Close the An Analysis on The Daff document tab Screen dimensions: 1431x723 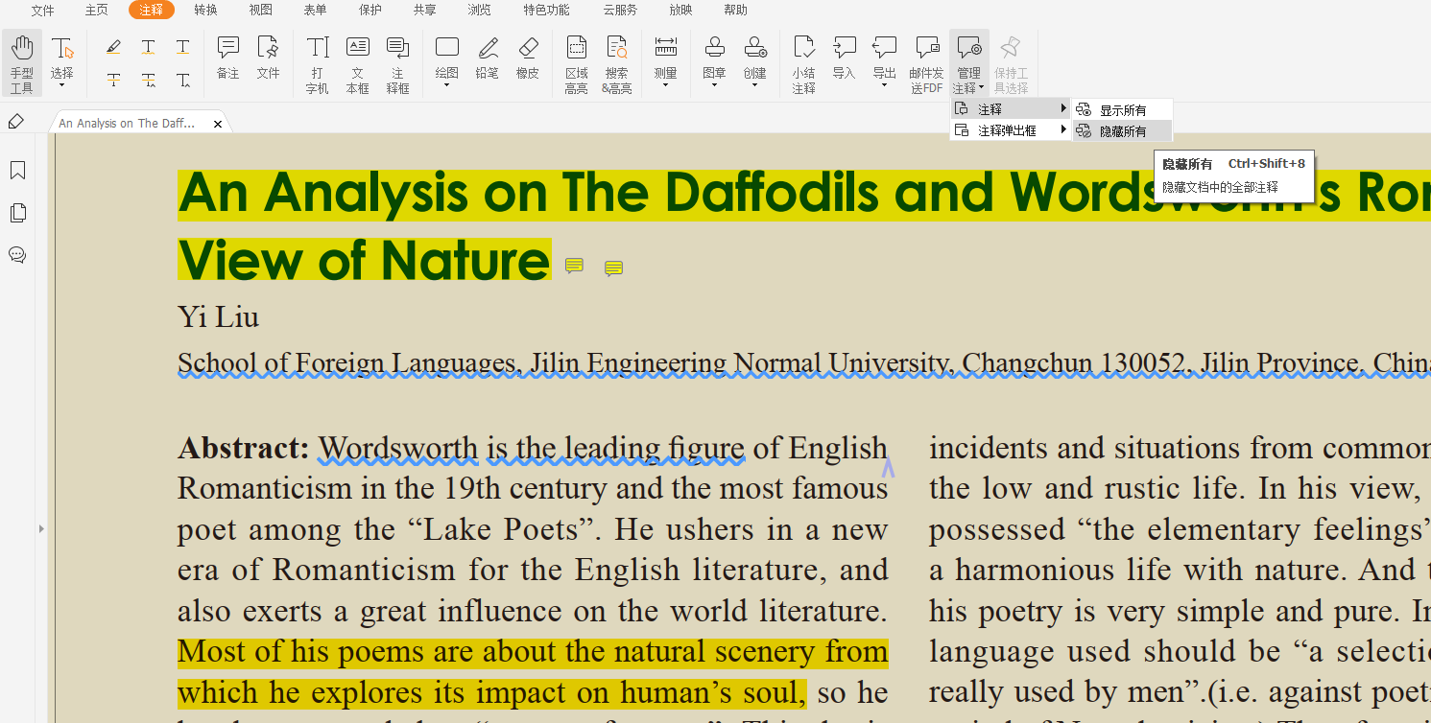[218, 124]
